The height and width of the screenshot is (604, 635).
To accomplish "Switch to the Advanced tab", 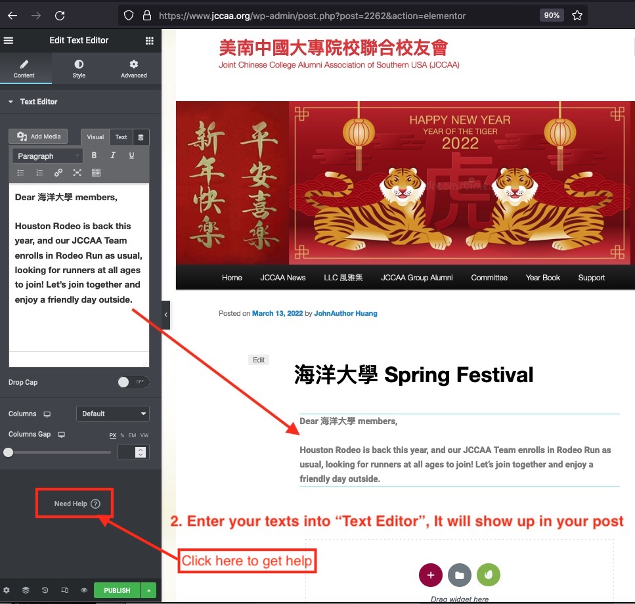I will click(134, 69).
